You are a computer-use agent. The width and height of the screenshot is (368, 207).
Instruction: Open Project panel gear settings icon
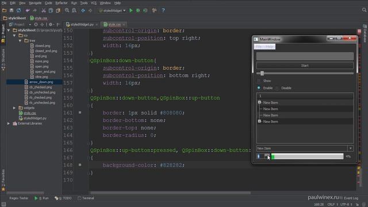(x=51, y=24)
